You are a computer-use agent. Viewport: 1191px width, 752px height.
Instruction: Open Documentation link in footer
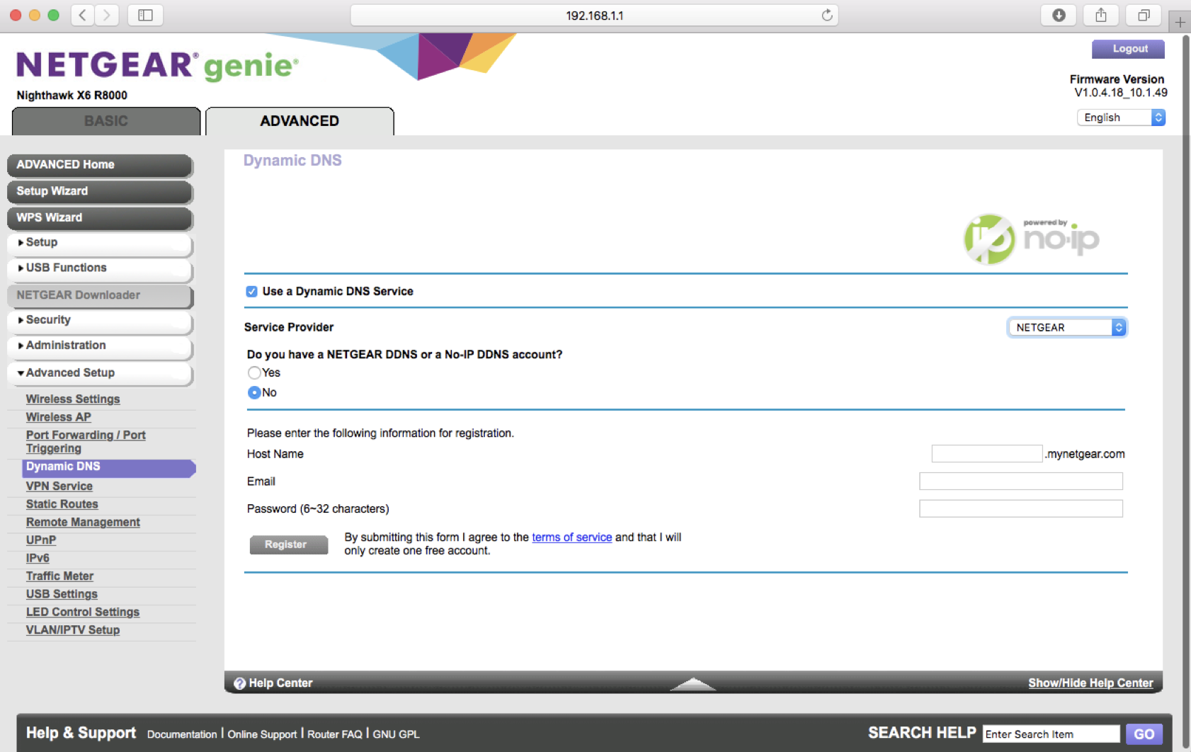tap(182, 734)
